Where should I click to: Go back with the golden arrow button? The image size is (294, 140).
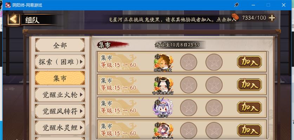(13, 19)
